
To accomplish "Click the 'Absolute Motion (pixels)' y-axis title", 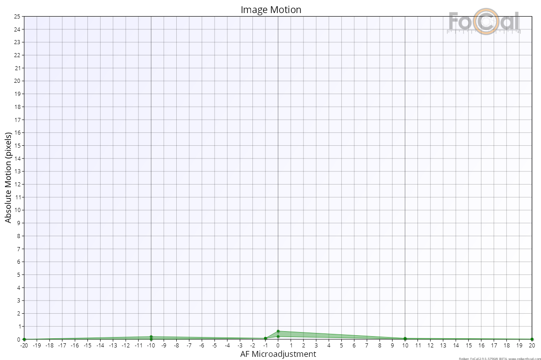I will click(x=8, y=178).
